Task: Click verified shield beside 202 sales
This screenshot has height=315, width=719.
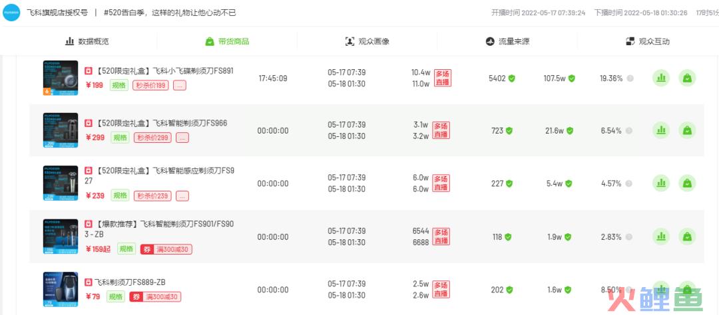Action: [509, 290]
